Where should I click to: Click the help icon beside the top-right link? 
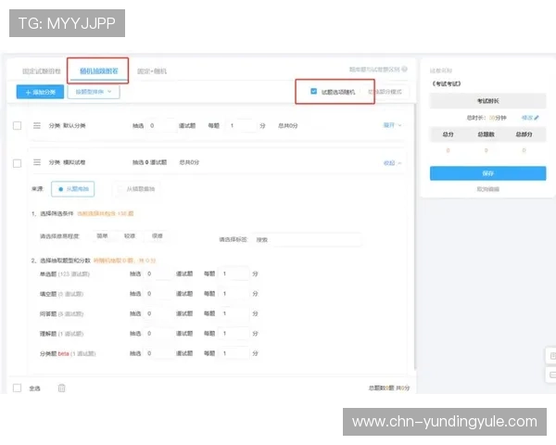point(405,70)
